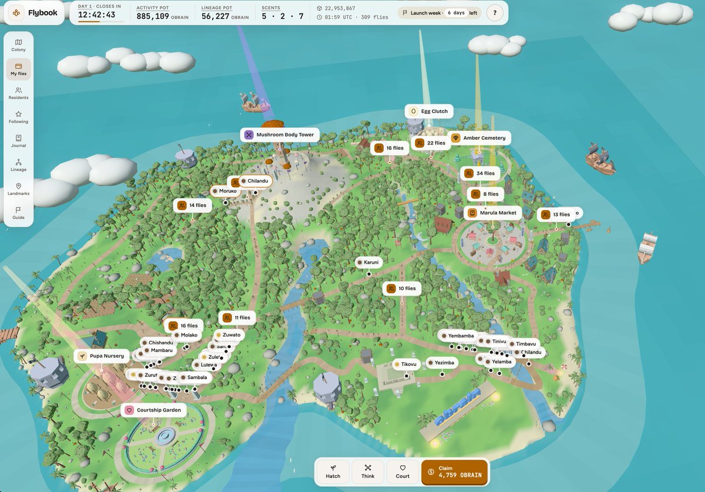Open help with the question mark button
This screenshot has width=705, height=492.
tap(495, 12)
